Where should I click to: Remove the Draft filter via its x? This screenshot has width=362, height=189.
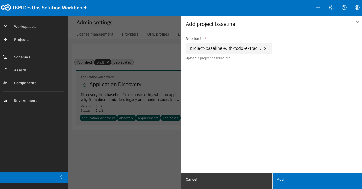click(x=108, y=62)
